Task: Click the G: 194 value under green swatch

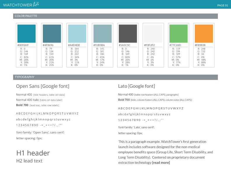Action: pyautogui.click(x=176, y=51)
